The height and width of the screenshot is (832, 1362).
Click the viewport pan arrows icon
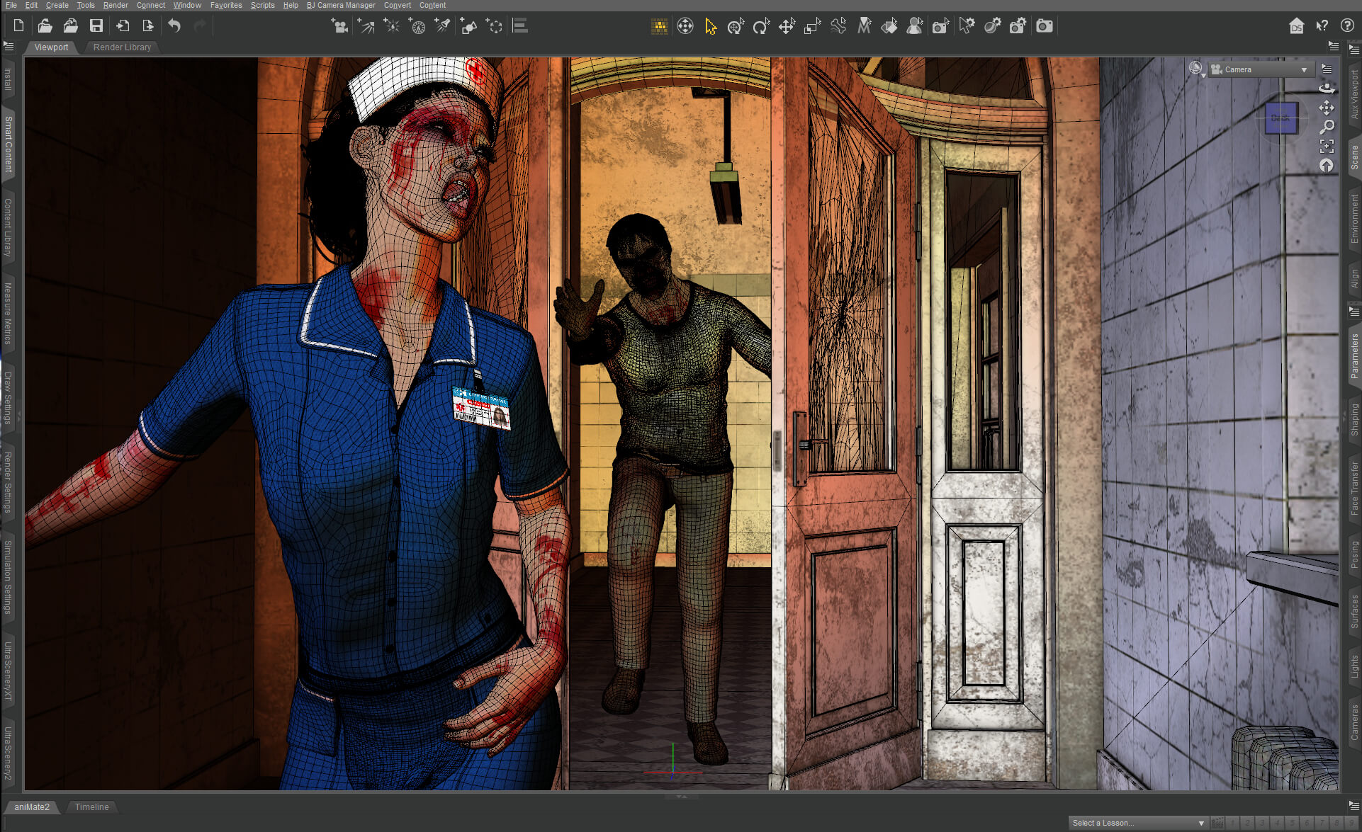1327,108
